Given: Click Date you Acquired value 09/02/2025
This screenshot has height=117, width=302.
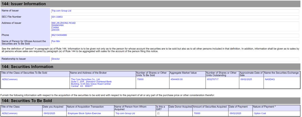Looking at the screenshot, I should tap(49, 114).
